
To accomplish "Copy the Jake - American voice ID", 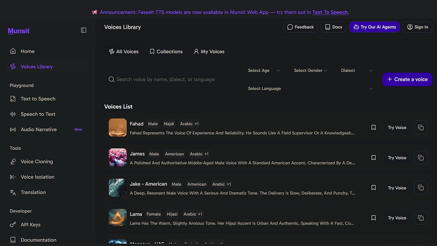I will 421,188.
